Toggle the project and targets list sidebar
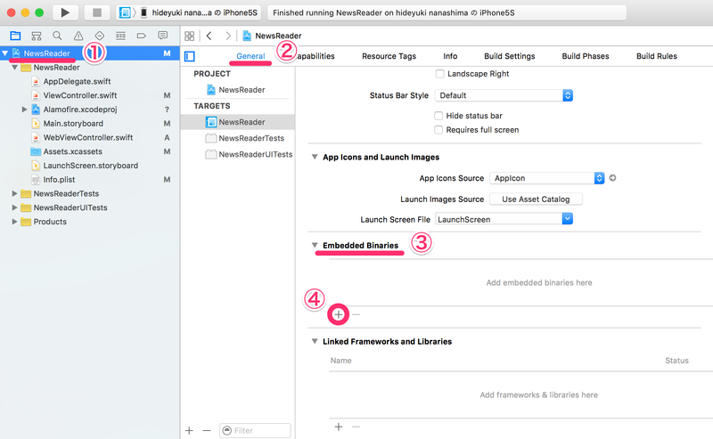The width and height of the screenshot is (713, 439). click(190, 56)
